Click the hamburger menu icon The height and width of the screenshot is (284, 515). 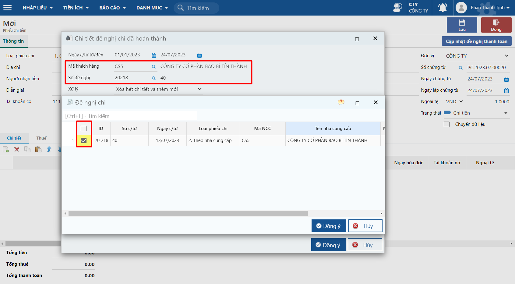[7, 8]
